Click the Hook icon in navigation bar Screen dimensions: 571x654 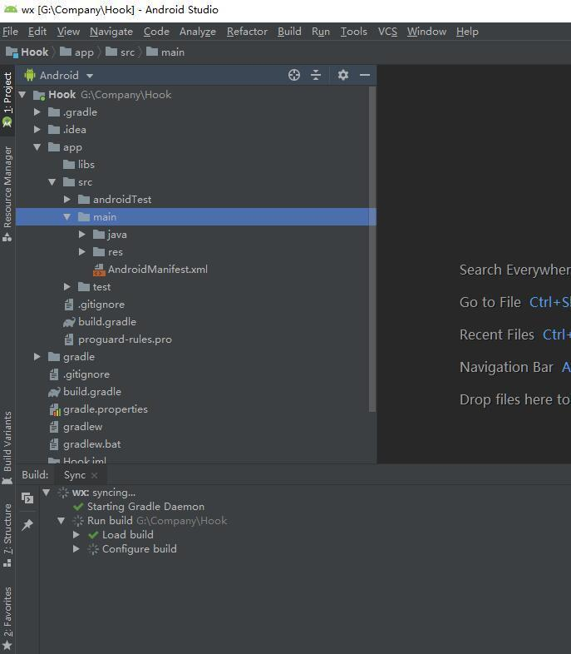tap(12, 52)
